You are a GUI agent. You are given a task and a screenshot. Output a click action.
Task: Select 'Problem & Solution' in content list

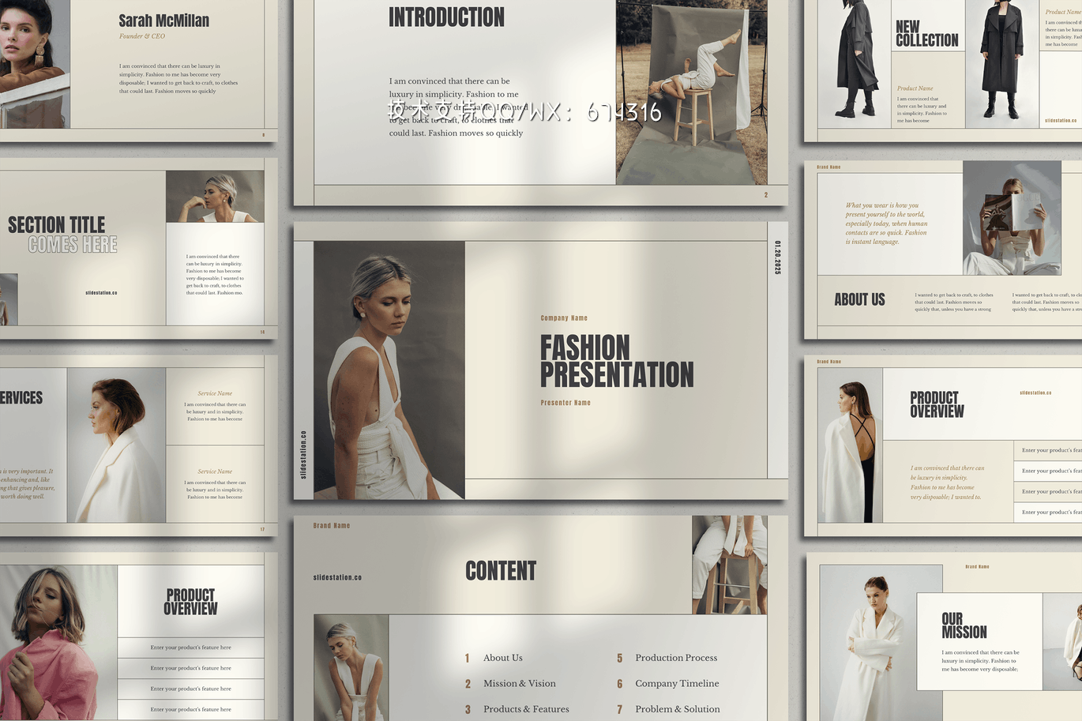pyautogui.click(x=678, y=709)
